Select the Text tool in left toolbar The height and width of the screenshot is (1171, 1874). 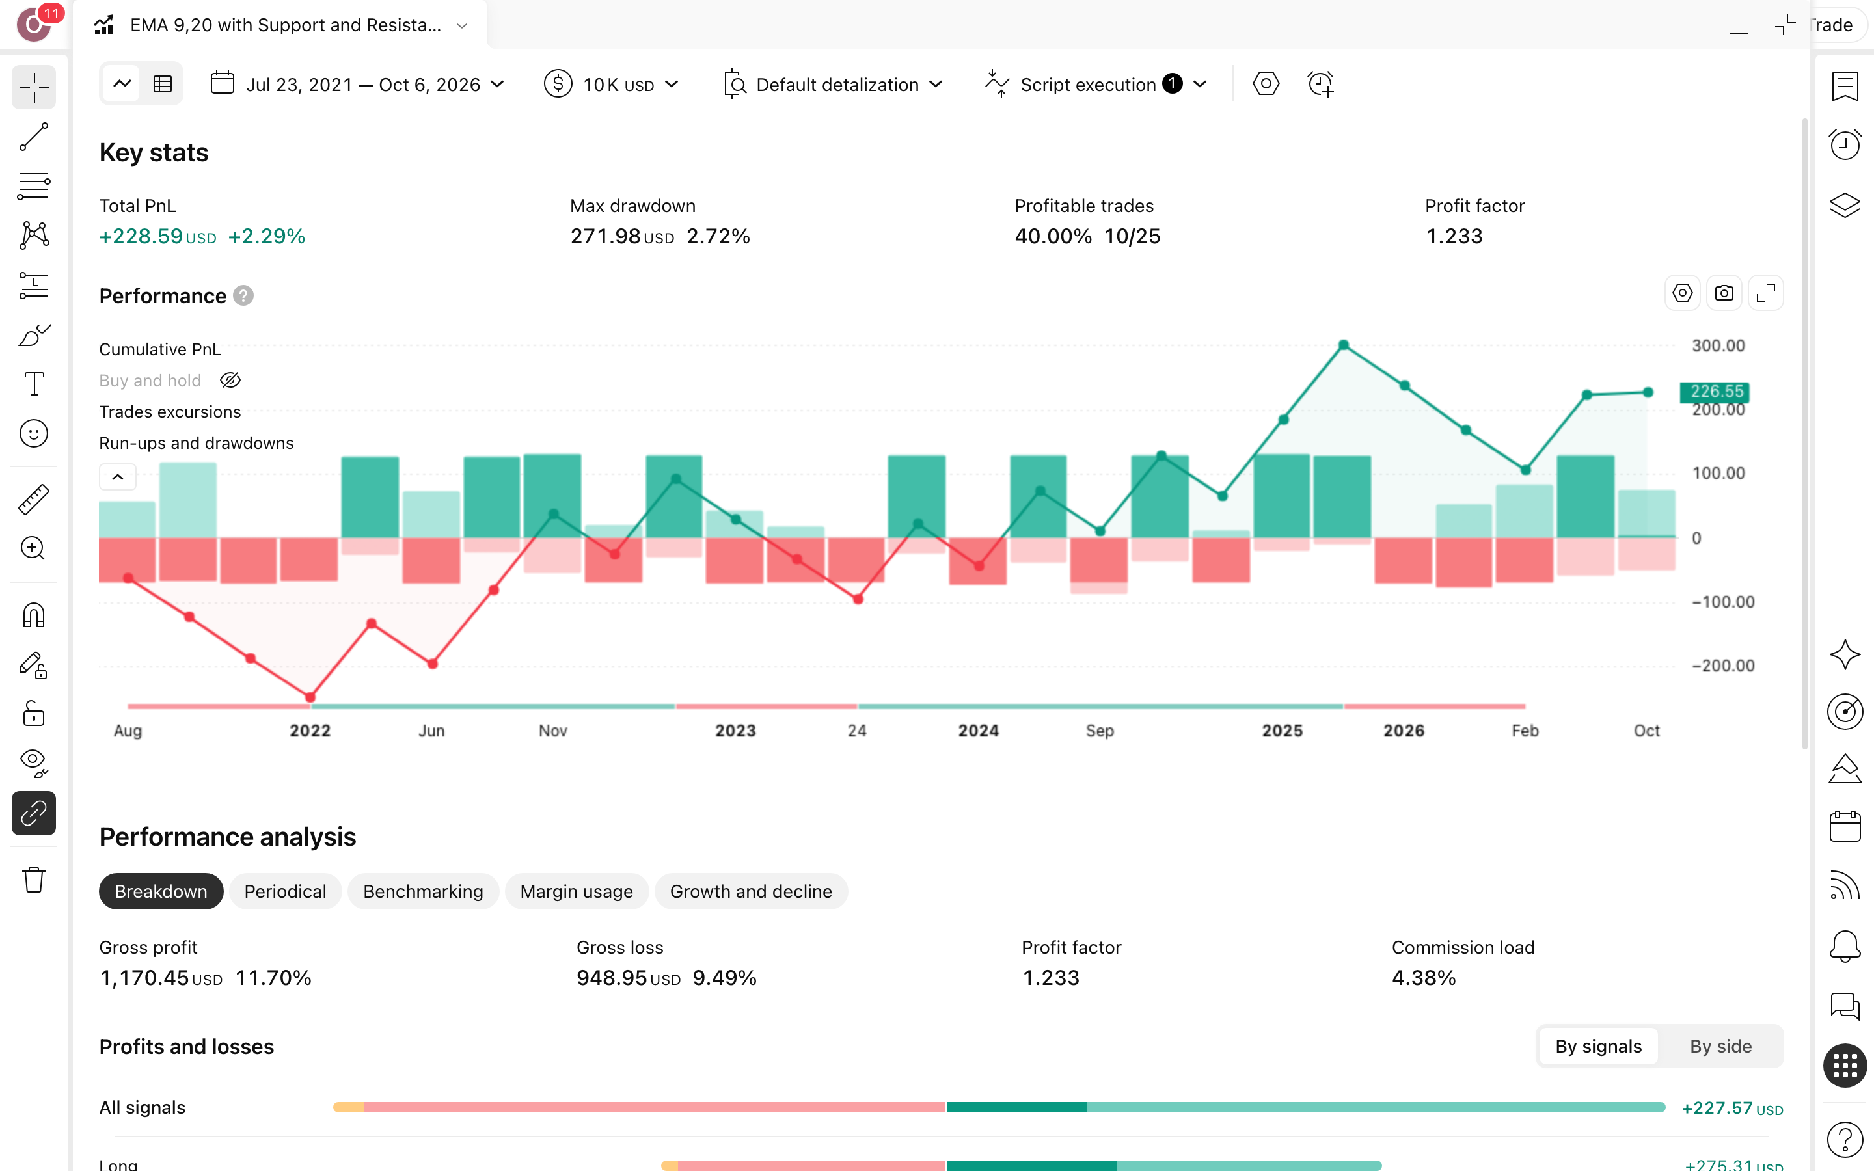point(34,384)
